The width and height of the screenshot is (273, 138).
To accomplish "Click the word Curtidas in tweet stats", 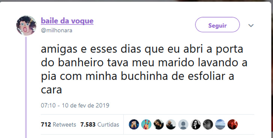I will [108, 124].
